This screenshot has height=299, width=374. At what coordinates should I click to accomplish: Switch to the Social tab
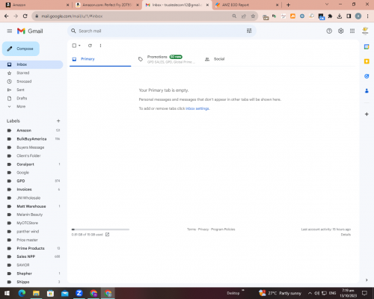(219, 59)
